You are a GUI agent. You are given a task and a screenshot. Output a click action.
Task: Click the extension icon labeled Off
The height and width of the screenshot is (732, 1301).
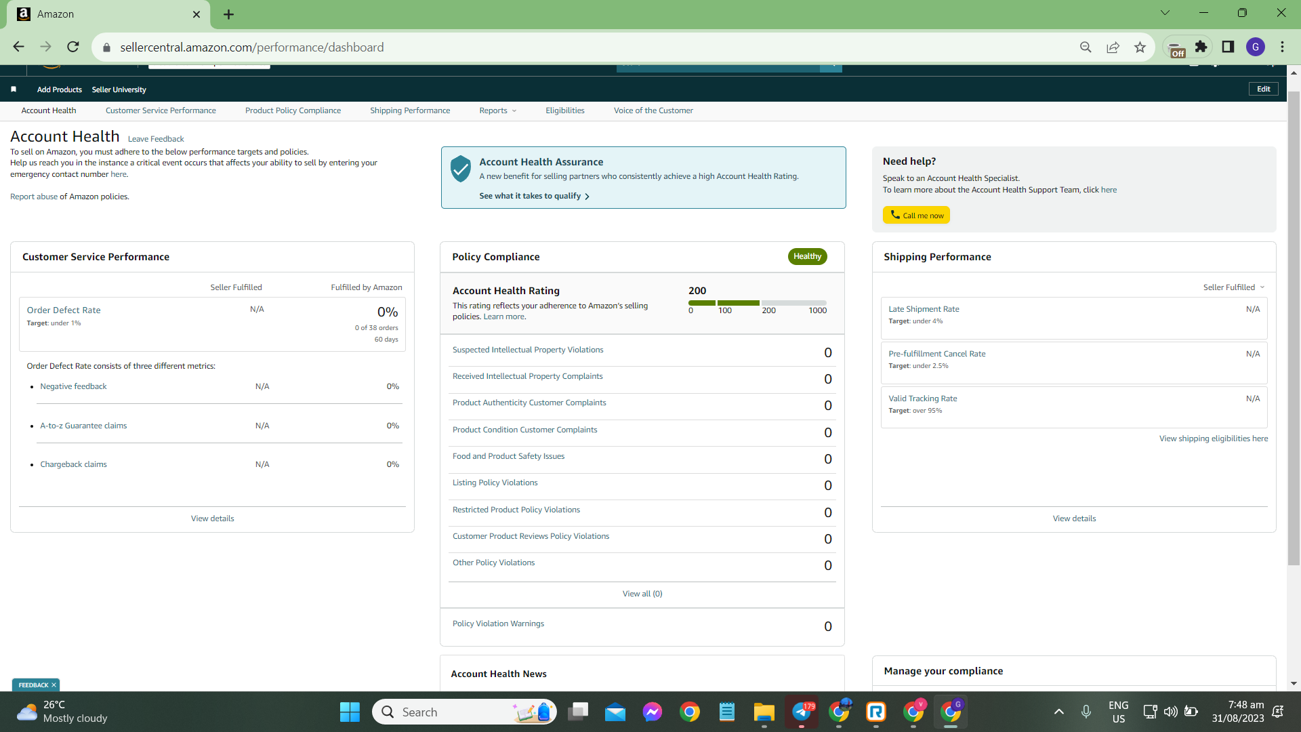point(1177,48)
